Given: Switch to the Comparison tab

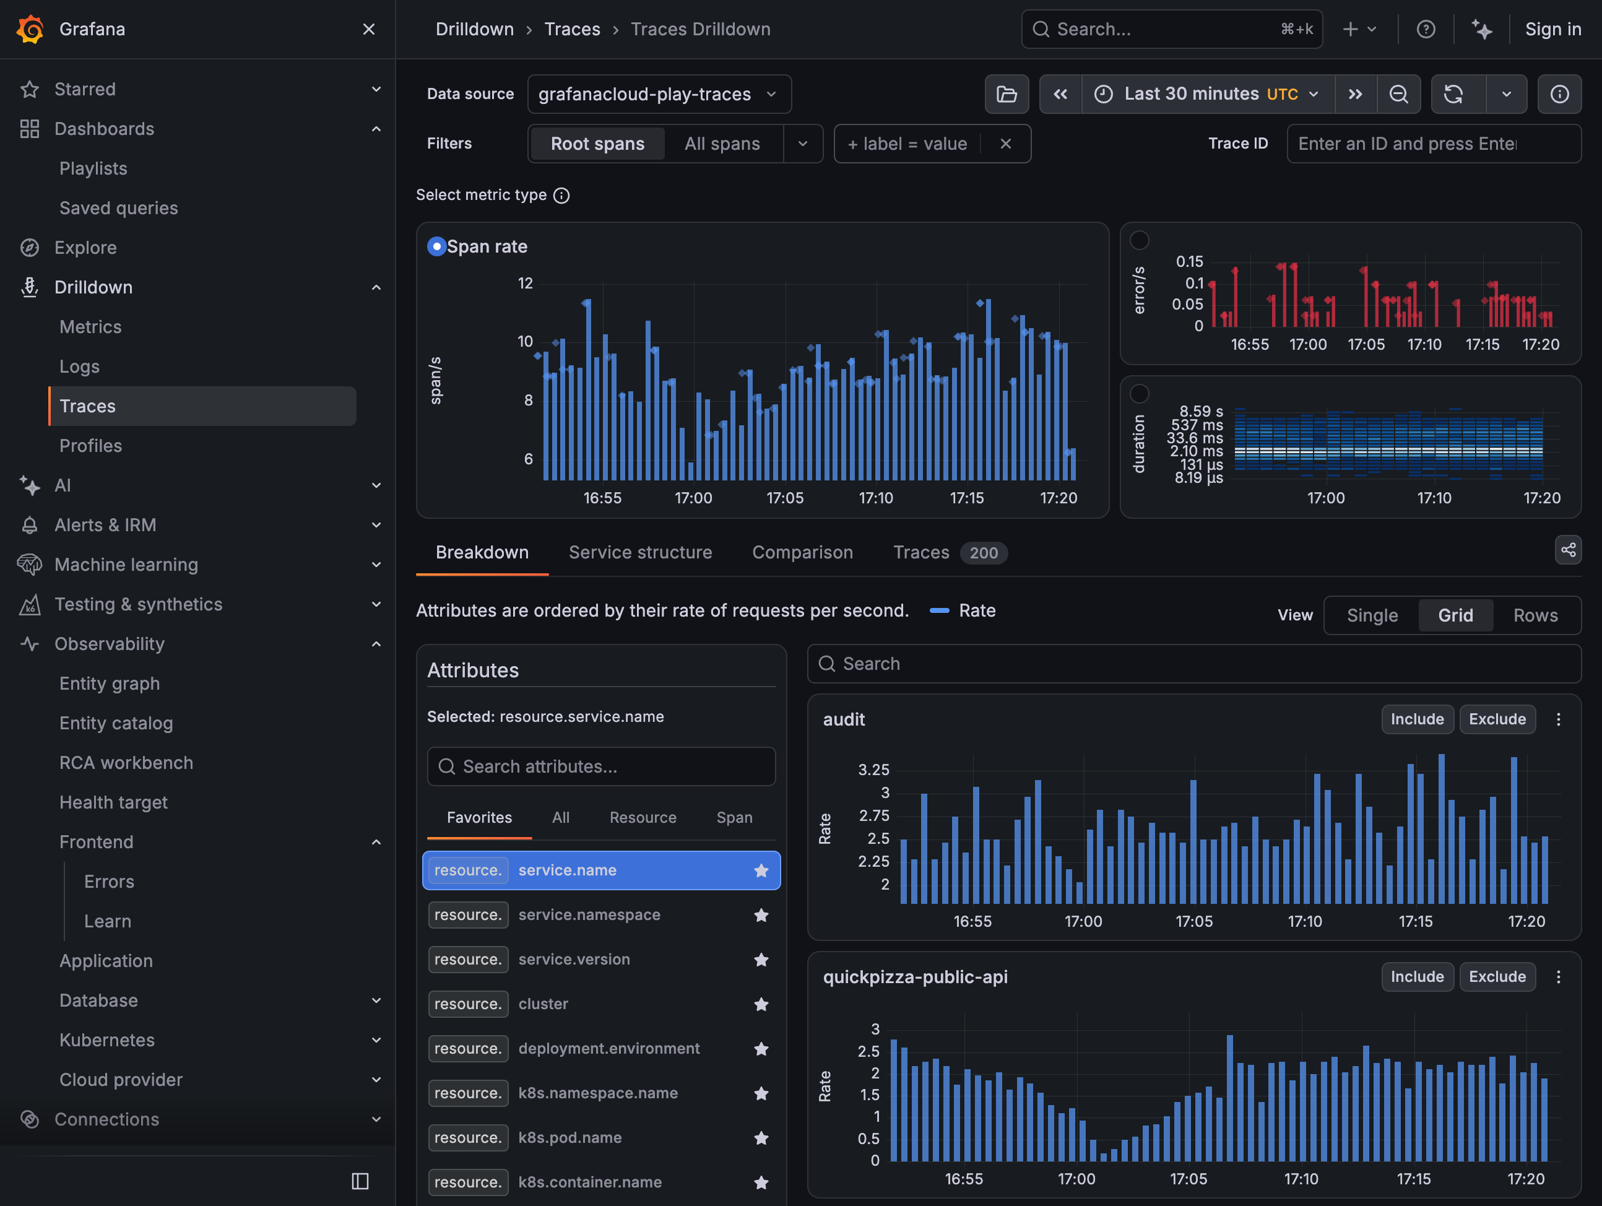Looking at the screenshot, I should [802, 553].
